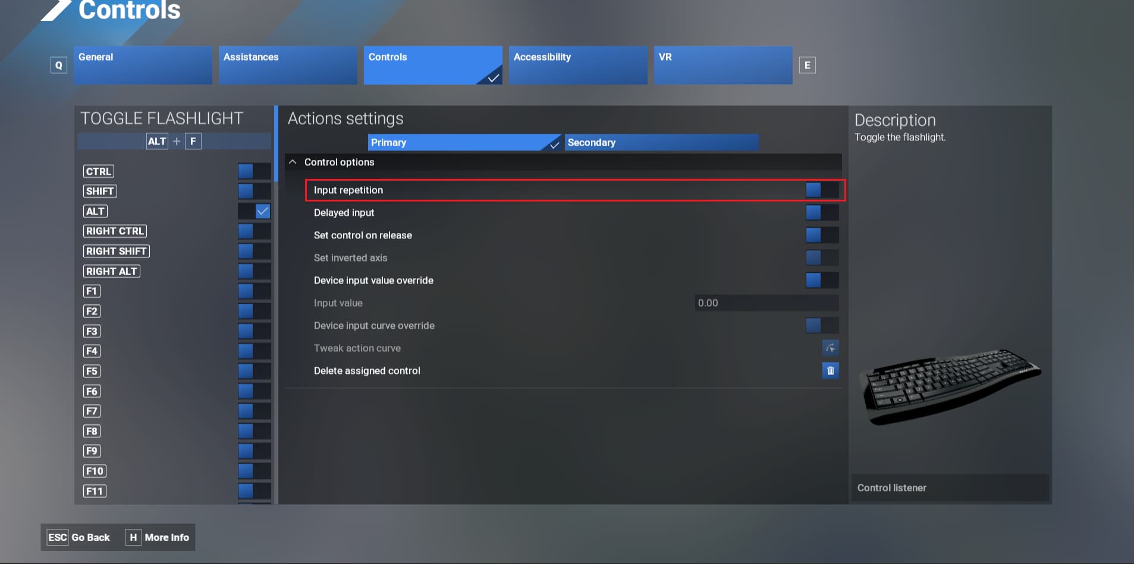Disable the ALT modifier key toggle

(254, 211)
